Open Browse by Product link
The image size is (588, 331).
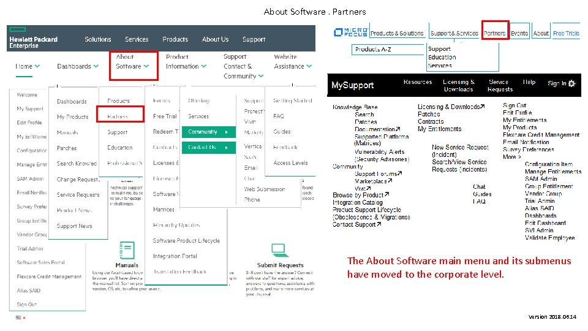358,195
